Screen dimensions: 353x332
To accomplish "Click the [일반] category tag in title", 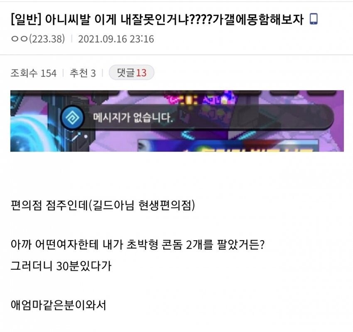I will click(x=26, y=19).
